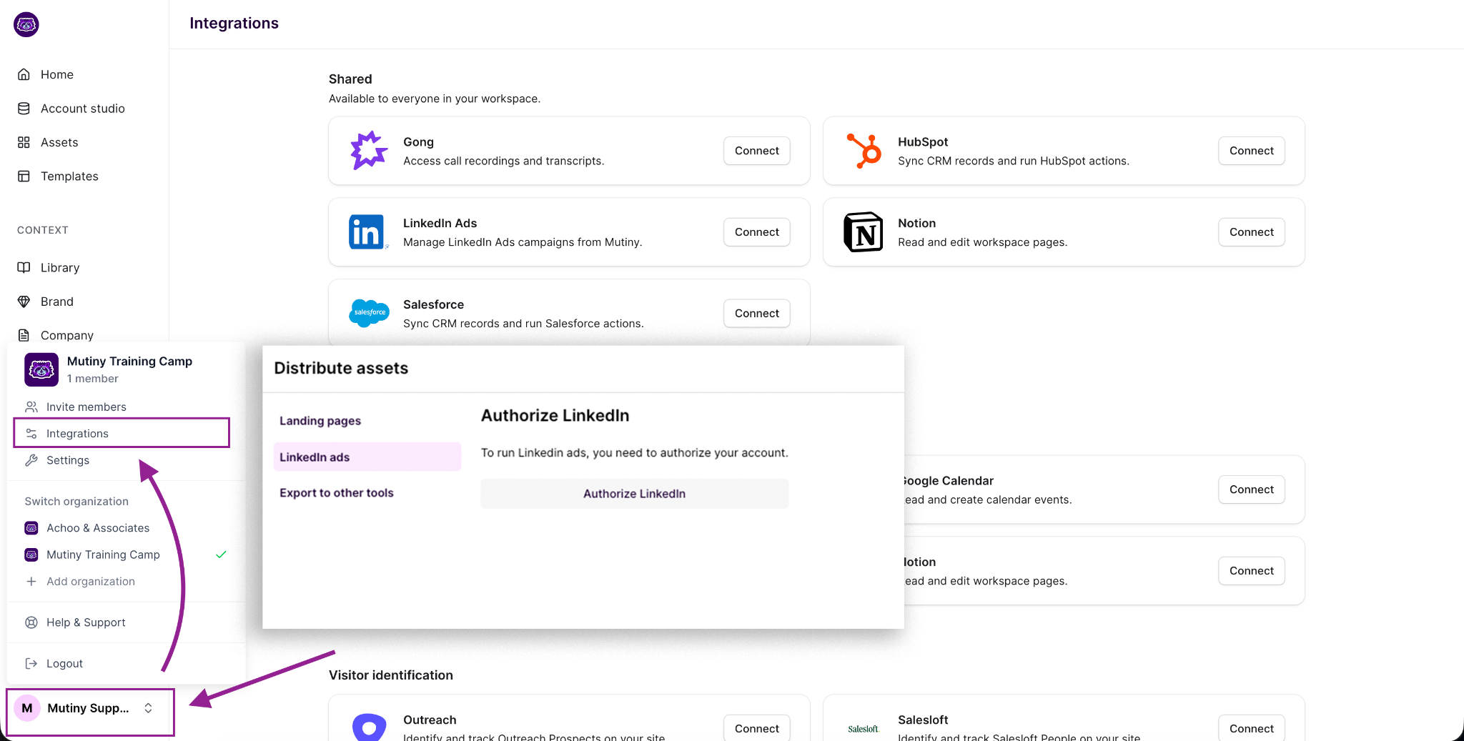Click the M user avatar at bottom
Image resolution: width=1464 pixels, height=741 pixels.
[27, 708]
